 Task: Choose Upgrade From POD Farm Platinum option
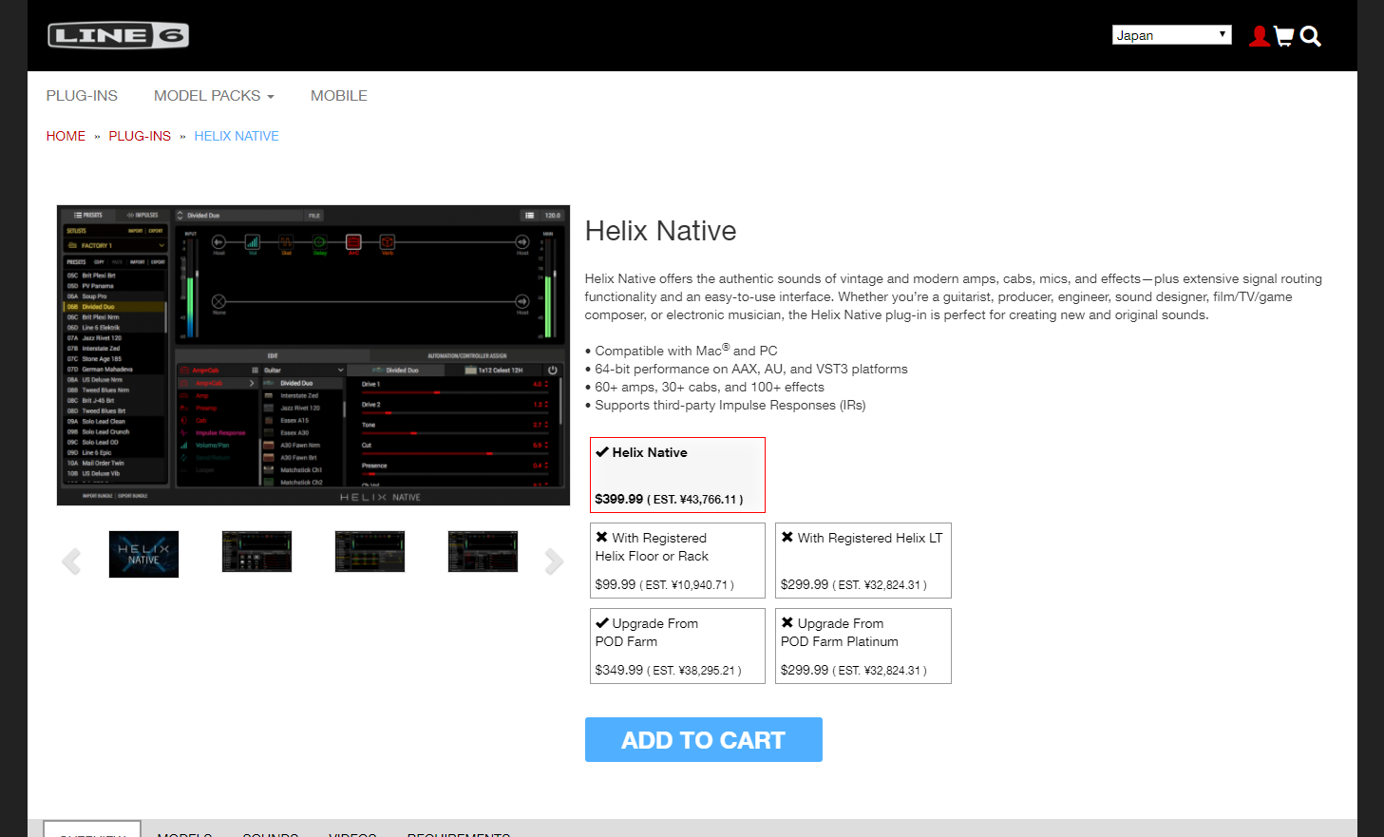[863, 646]
